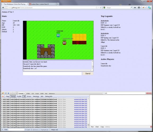Activate Firebug element inspect icon
The image size is (153, 132).
click(x=6, y=93)
